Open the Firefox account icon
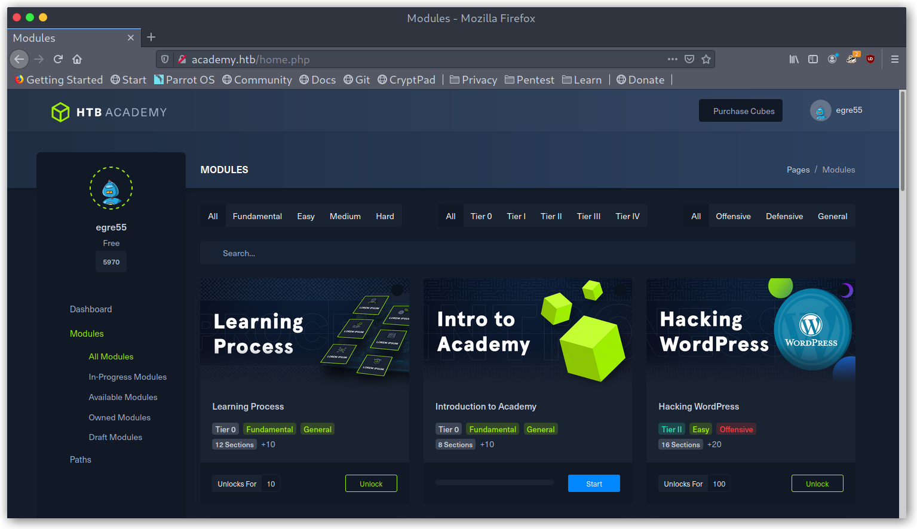The height and width of the screenshot is (529, 917). click(x=832, y=59)
